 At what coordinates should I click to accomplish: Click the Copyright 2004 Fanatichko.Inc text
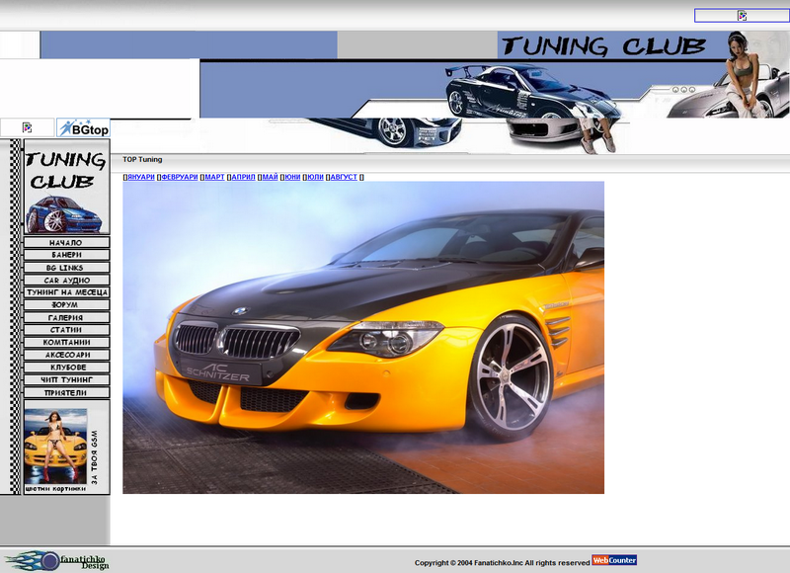tap(502, 563)
